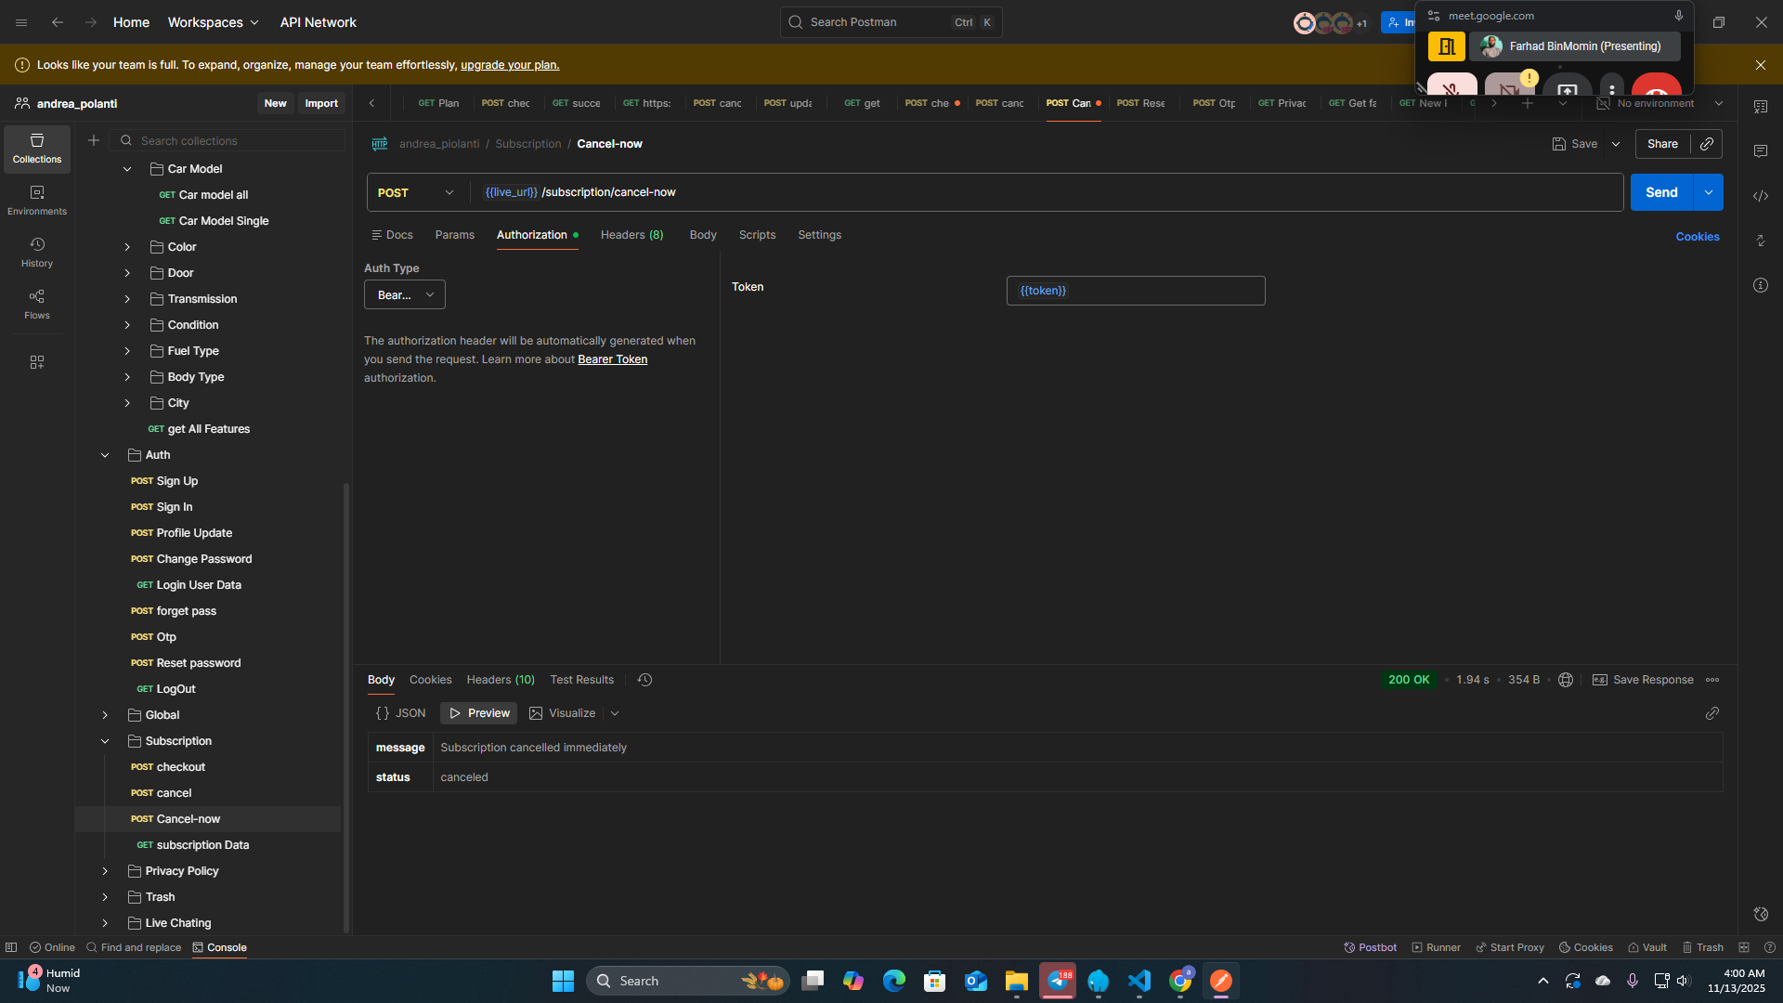The height and width of the screenshot is (1003, 1783).
Task: Click the Windows Start button
Action: (x=563, y=981)
